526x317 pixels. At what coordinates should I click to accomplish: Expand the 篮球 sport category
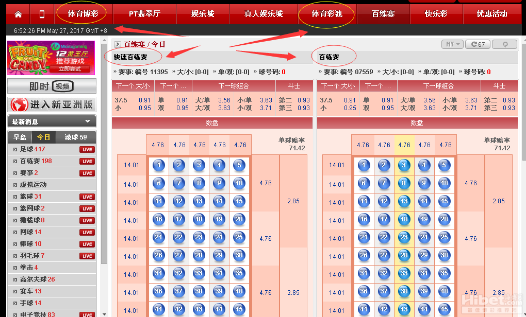pos(31,197)
